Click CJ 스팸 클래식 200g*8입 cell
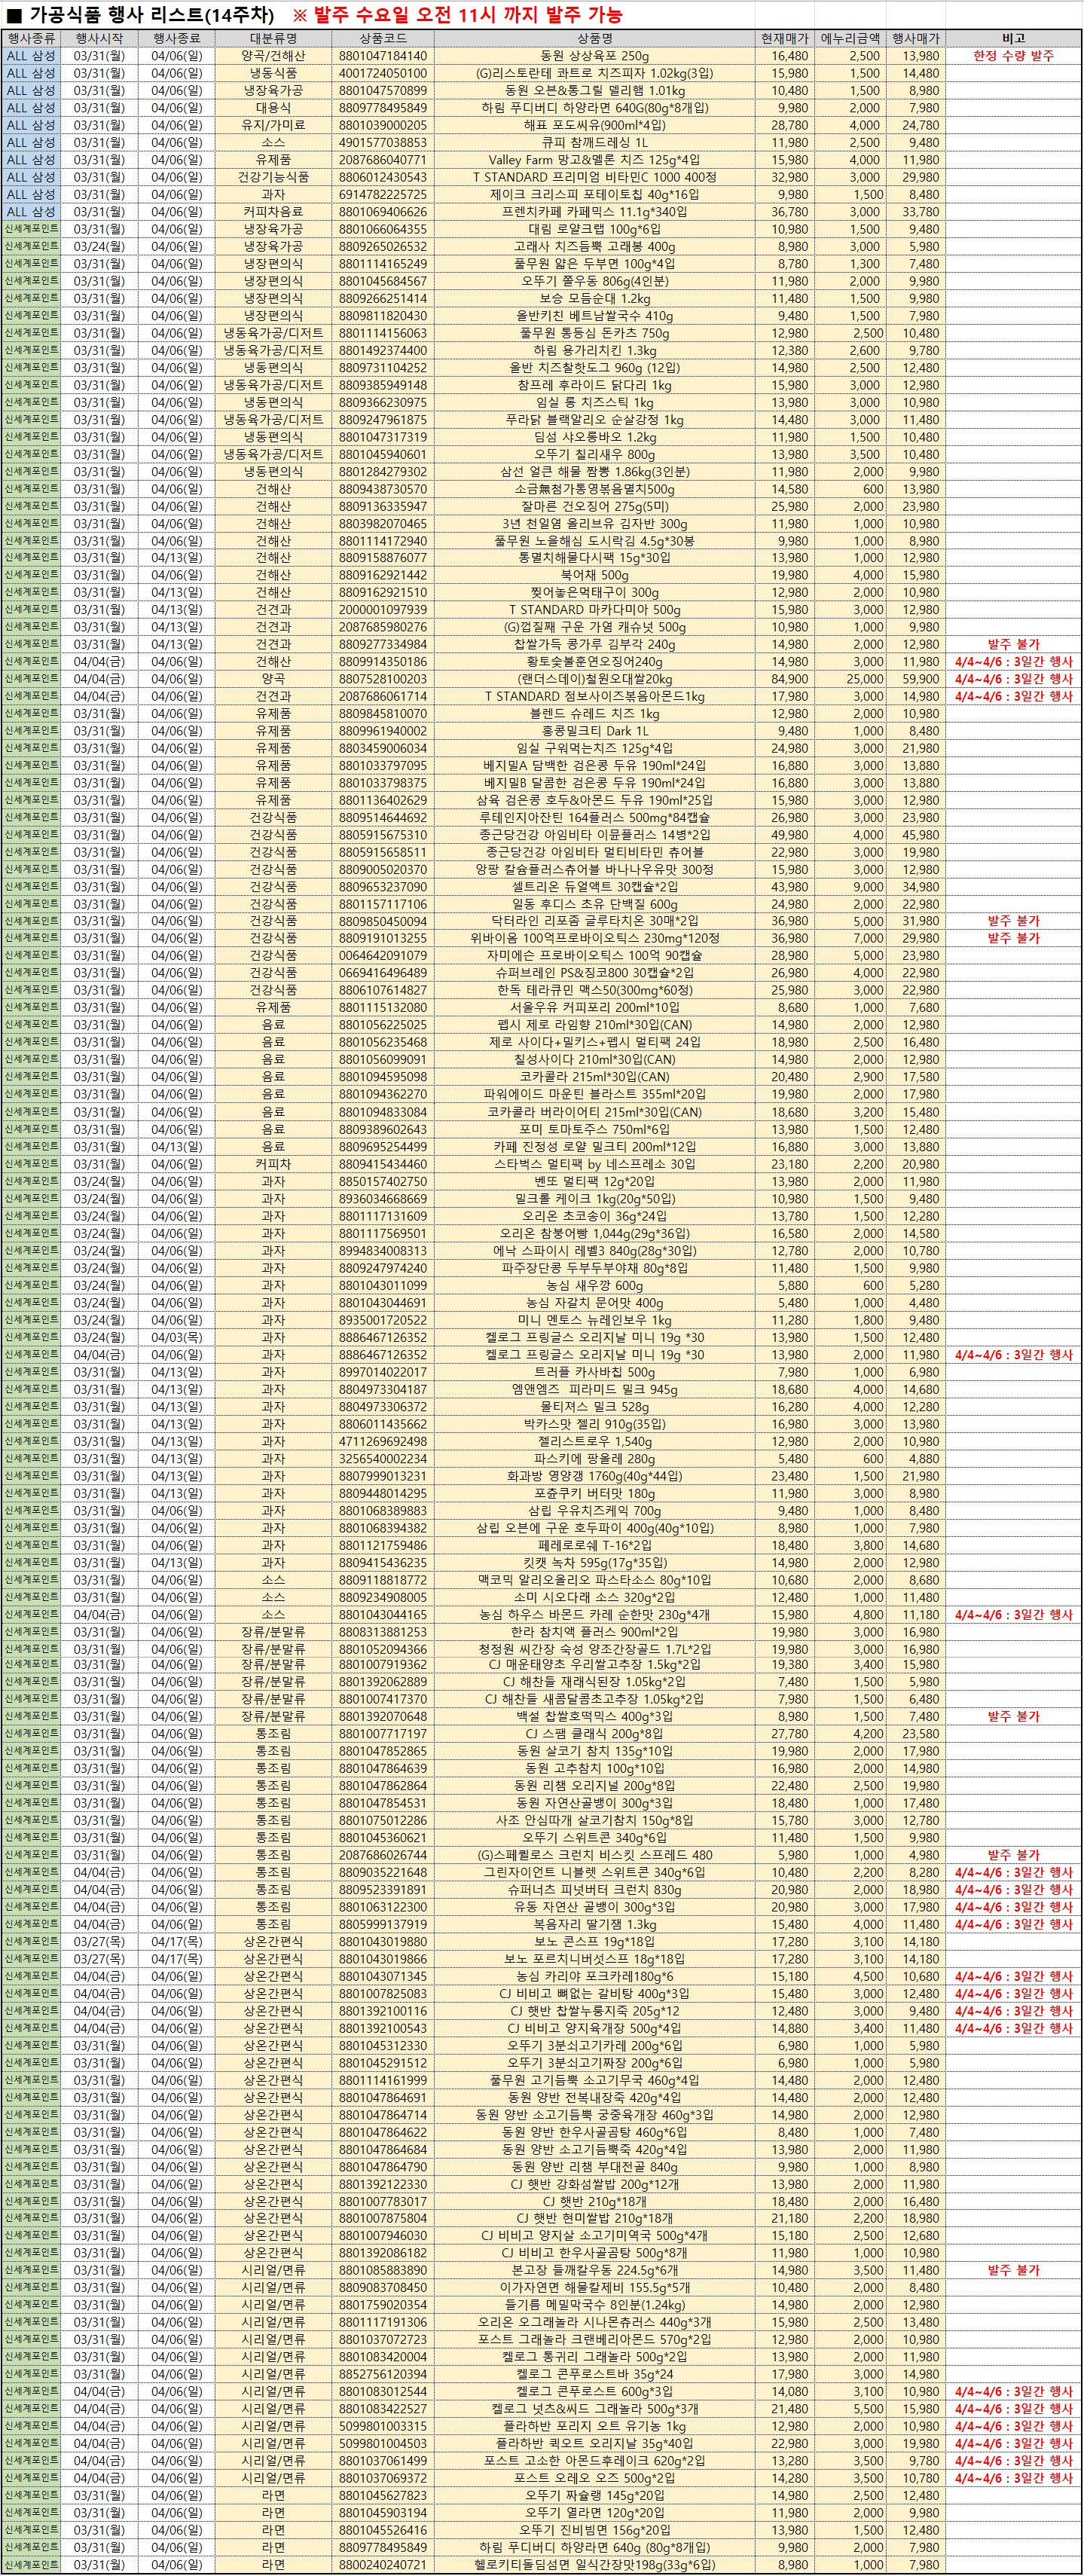This screenshot has width=1084, height=2576. coord(594,1734)
